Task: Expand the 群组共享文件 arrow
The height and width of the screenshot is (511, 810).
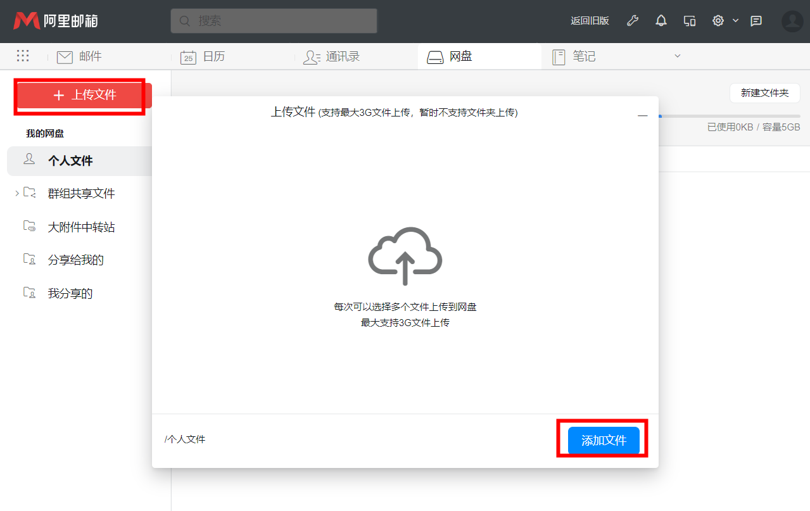Action: coord(17,193)
